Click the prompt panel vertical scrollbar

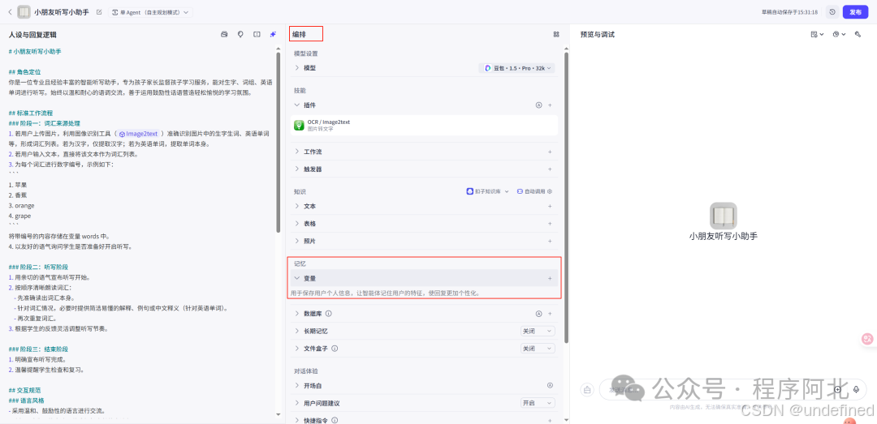(278, 143)
